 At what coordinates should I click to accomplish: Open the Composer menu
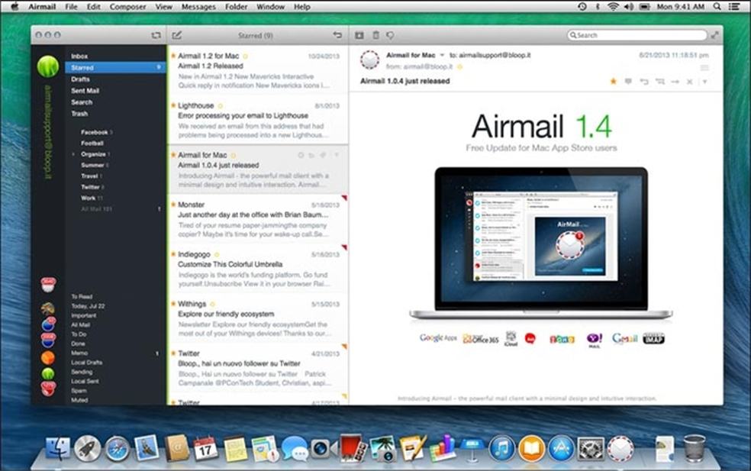click(128, 6)
